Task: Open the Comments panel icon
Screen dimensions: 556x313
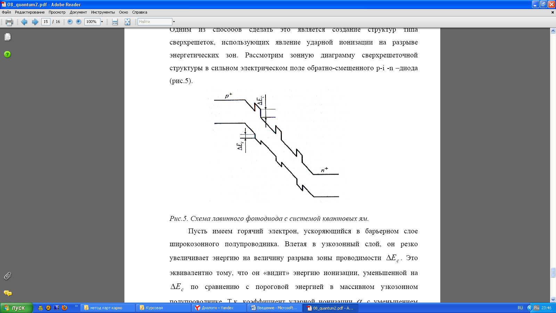Action: coord(8,293)
